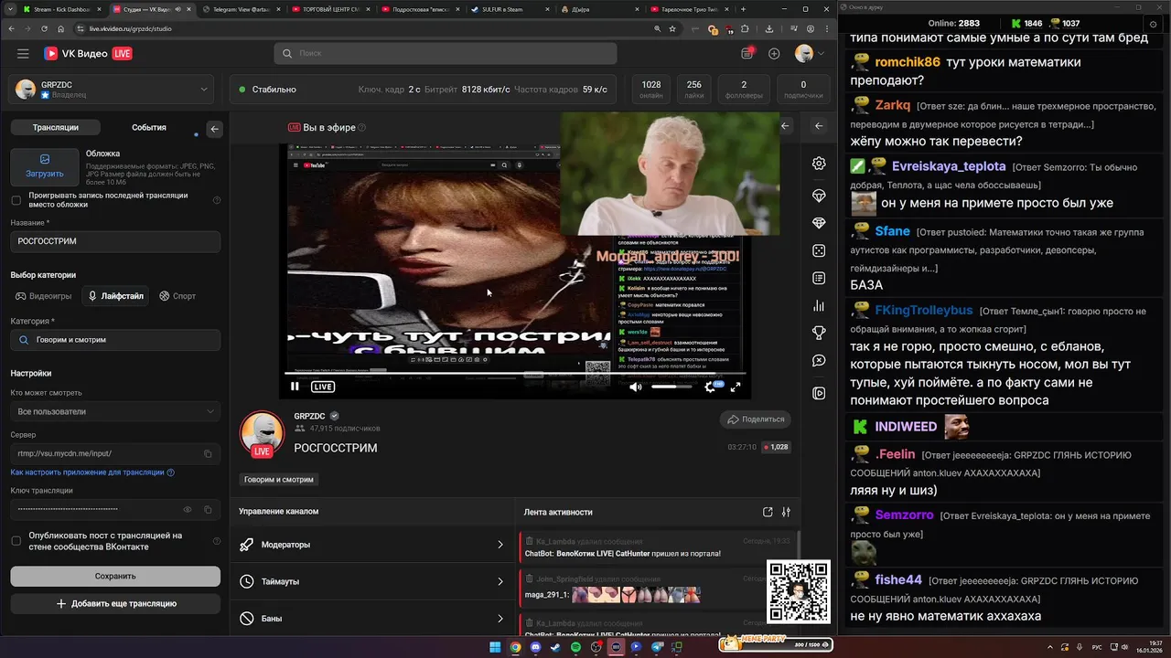The width and height of the screenshot is (1171, 658).
Task: Open player quality settings gear
Action: pyautogui.click(x=709, y=387)
